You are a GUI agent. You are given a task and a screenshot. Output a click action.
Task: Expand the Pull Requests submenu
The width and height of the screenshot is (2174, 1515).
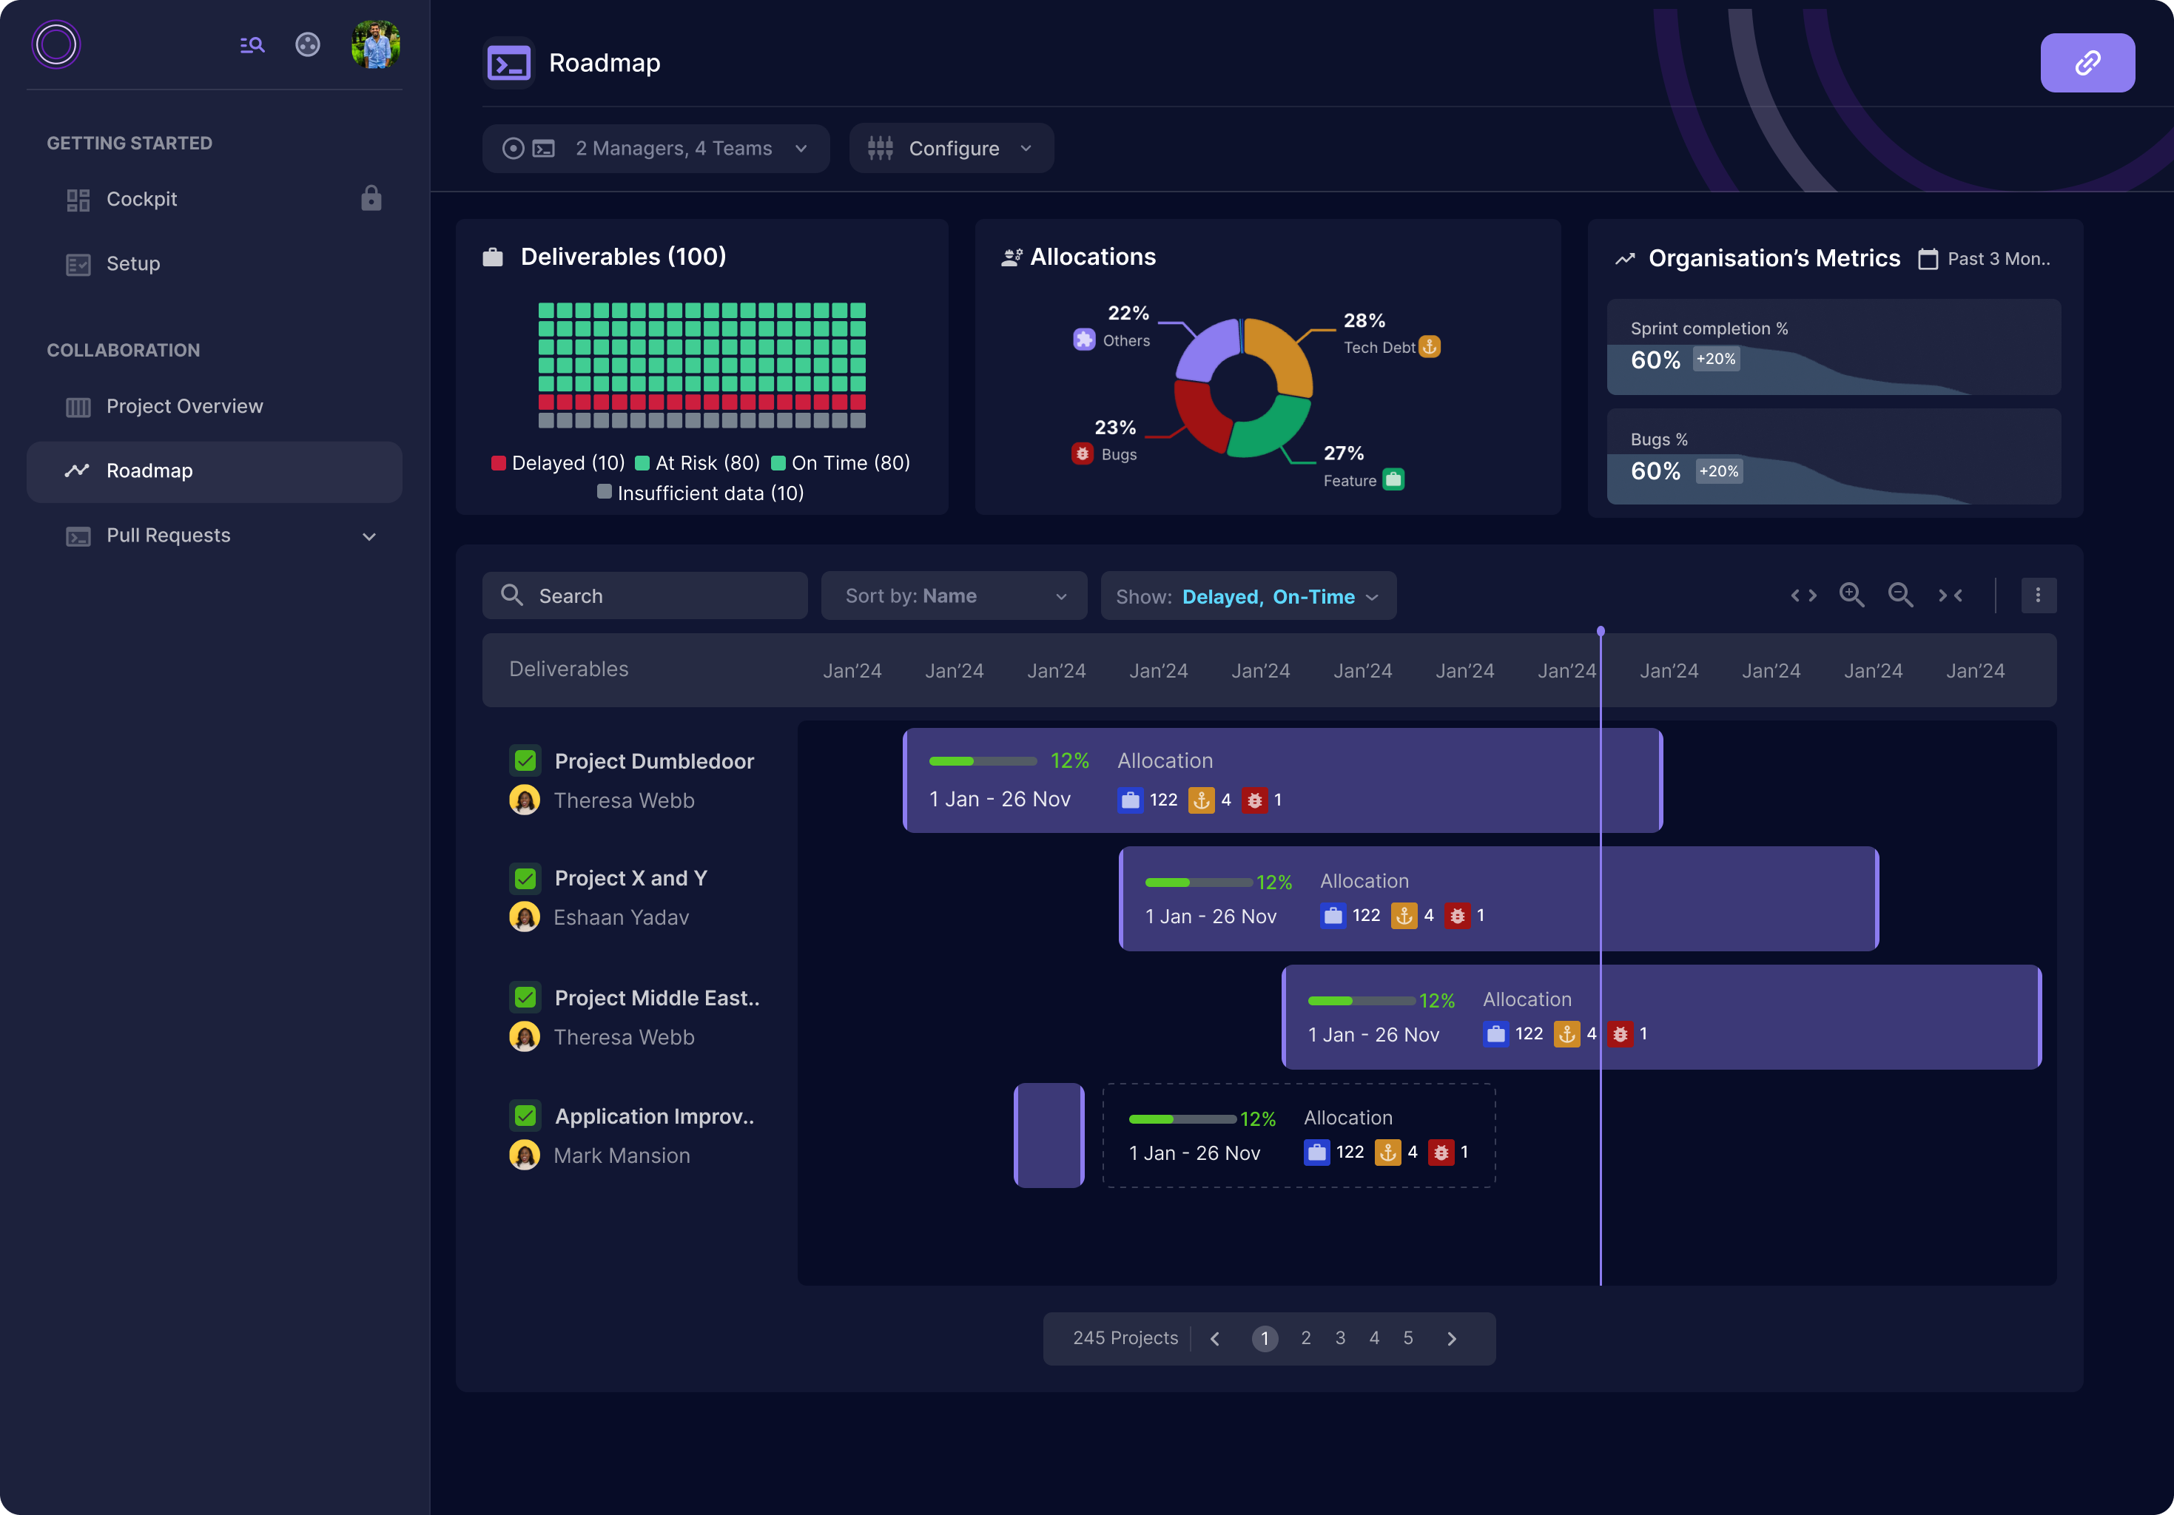pyautogui.click(x=368, y=536)
